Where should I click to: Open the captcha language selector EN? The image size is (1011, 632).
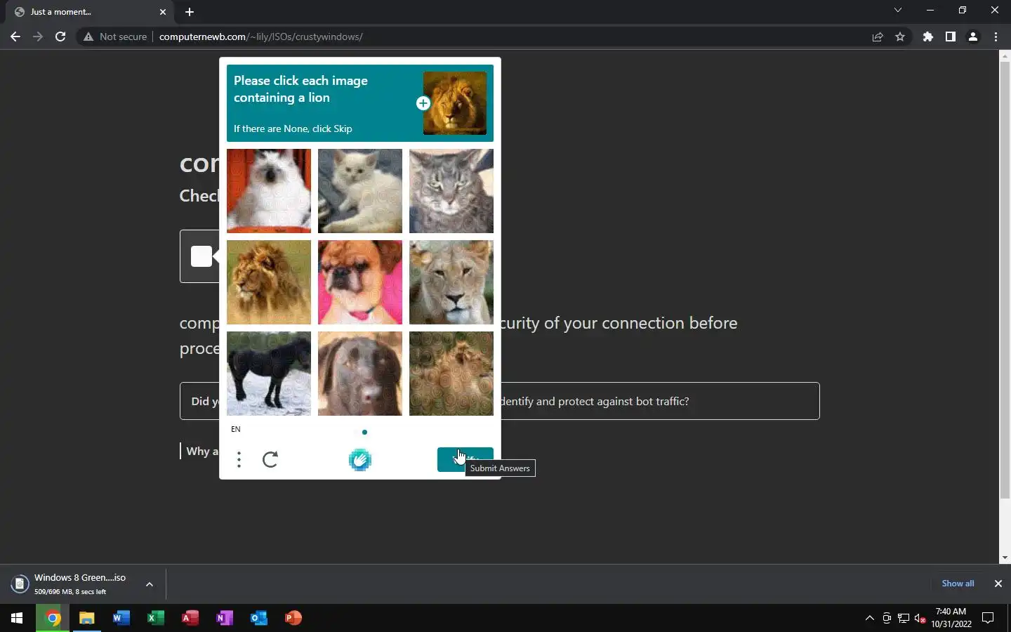pos(236,429)
